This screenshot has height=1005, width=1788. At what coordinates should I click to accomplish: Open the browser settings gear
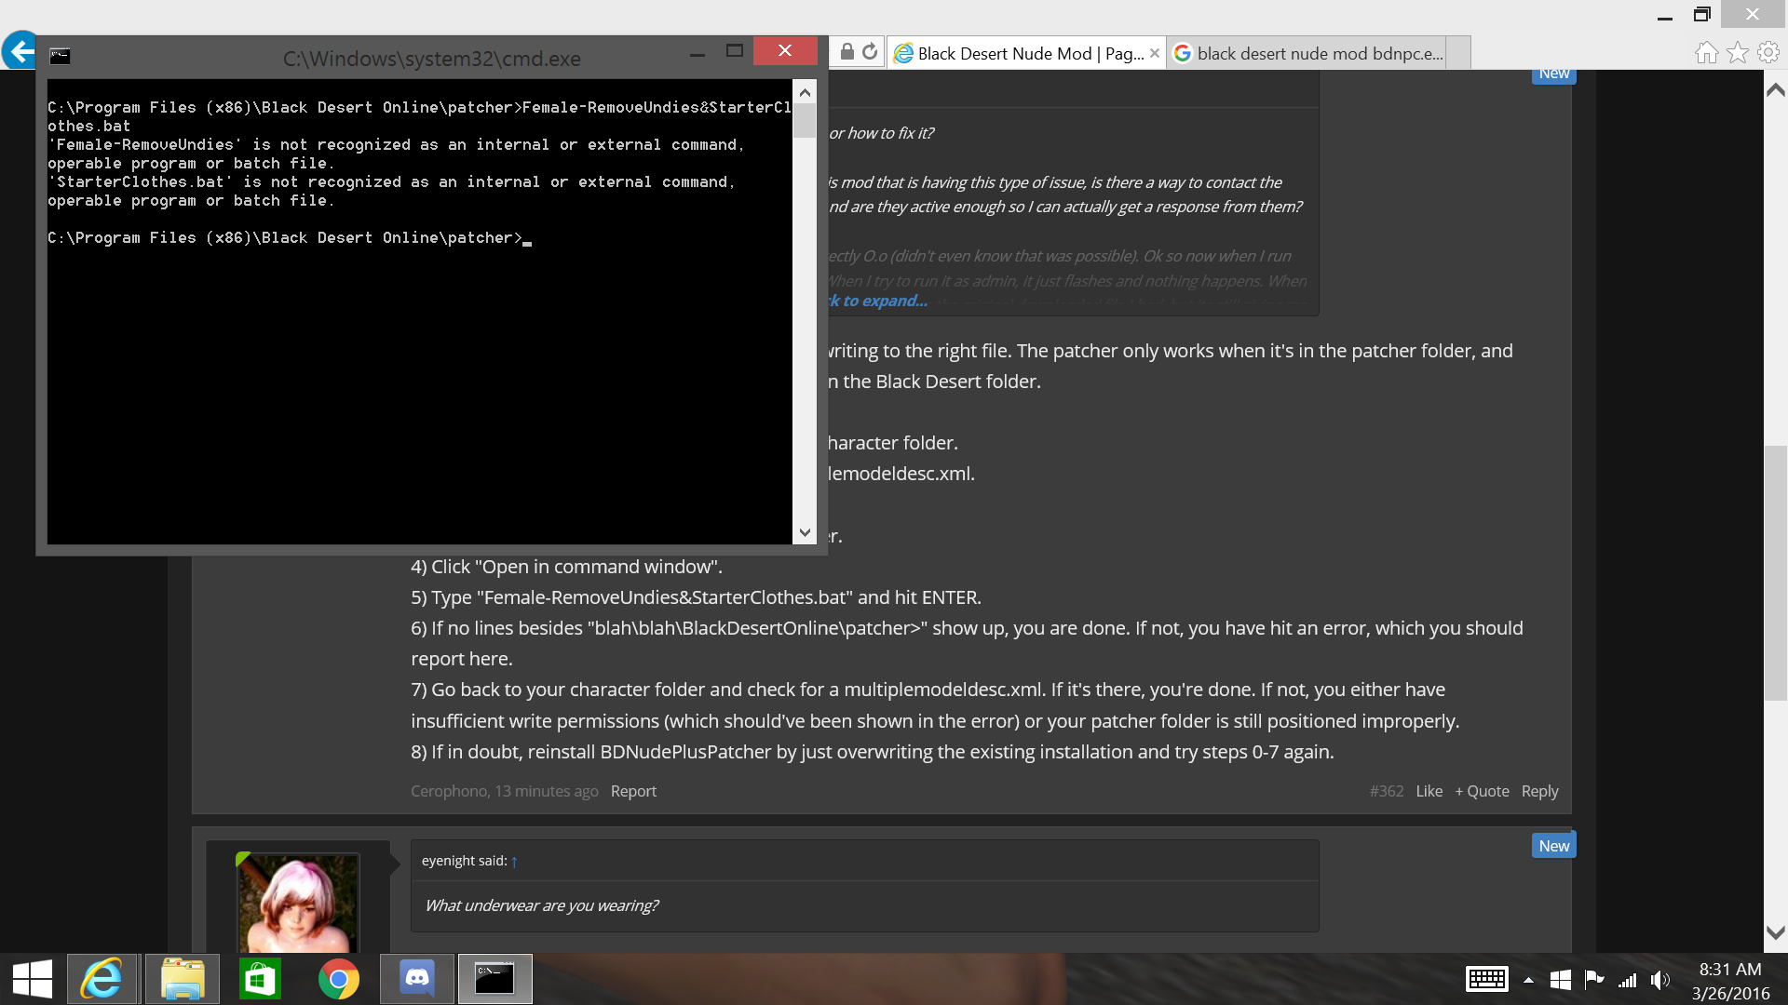[x=1768, y=53]
